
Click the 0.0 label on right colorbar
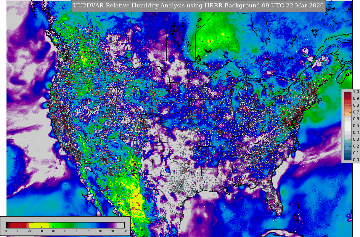click(356, 160)
